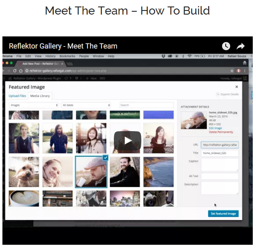Click the Rafael Souza user name
The height and width of the screenshot is (248, 256).
(237, 56)
